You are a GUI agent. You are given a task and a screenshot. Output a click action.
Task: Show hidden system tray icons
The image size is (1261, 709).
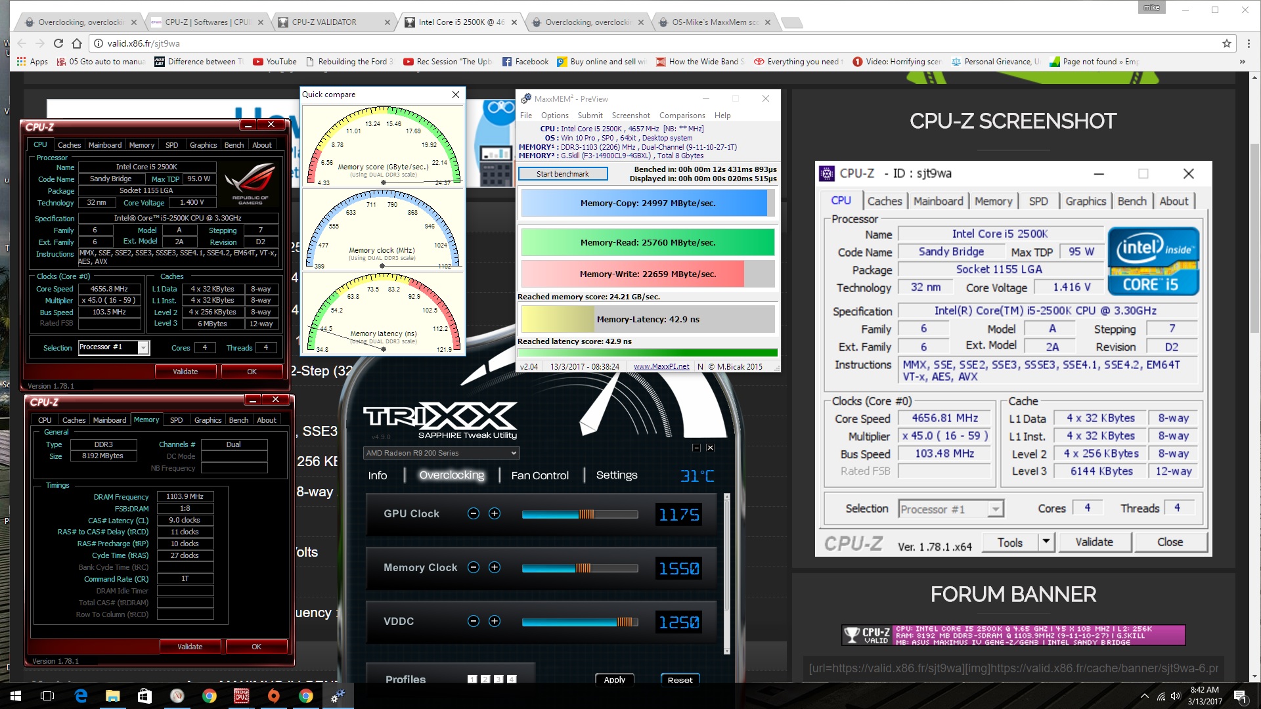tap(1145, 696)
